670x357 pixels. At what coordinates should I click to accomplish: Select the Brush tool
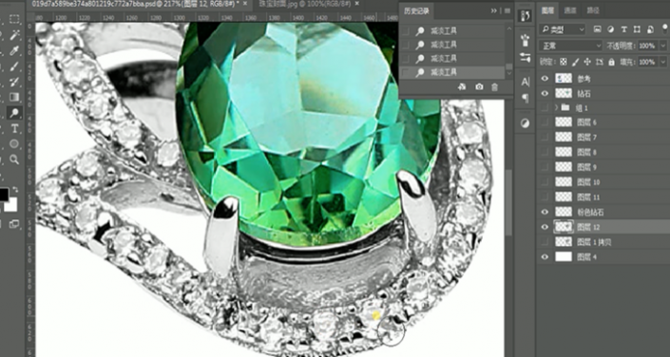(x=14, y=66)
